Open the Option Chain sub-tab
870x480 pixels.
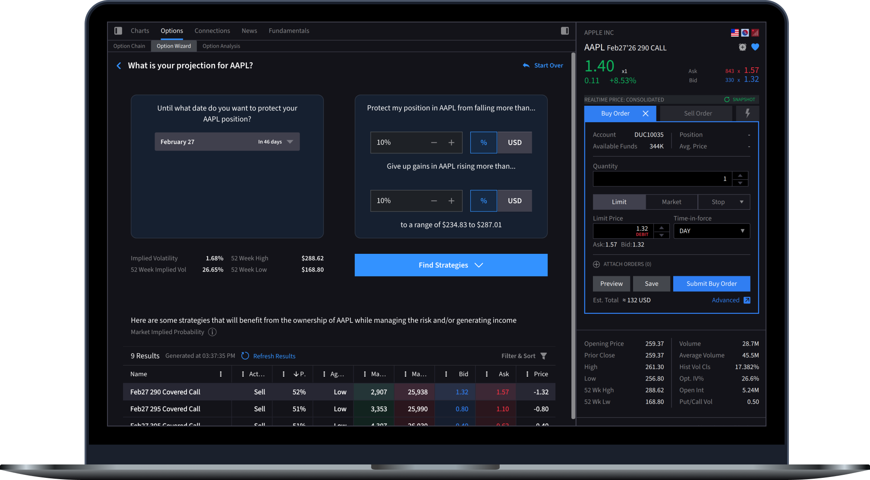pyautogui.click(x=129, y=46)
